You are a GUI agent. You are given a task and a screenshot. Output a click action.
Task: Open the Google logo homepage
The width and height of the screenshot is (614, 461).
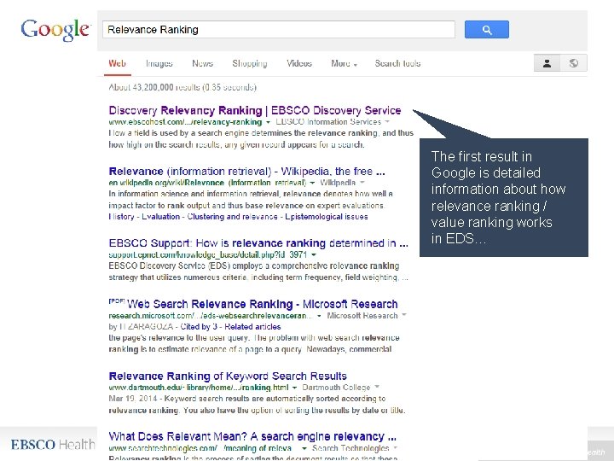click(55, 29)
